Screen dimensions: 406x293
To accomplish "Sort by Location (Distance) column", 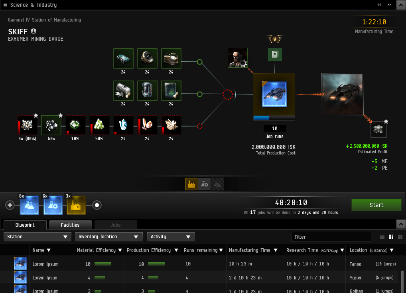I will click(x=372, y=250).
